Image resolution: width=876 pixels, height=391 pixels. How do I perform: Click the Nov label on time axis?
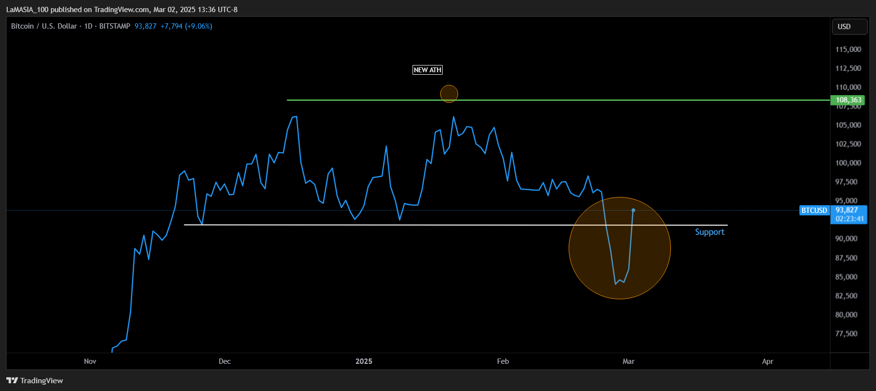click(90, 361)
